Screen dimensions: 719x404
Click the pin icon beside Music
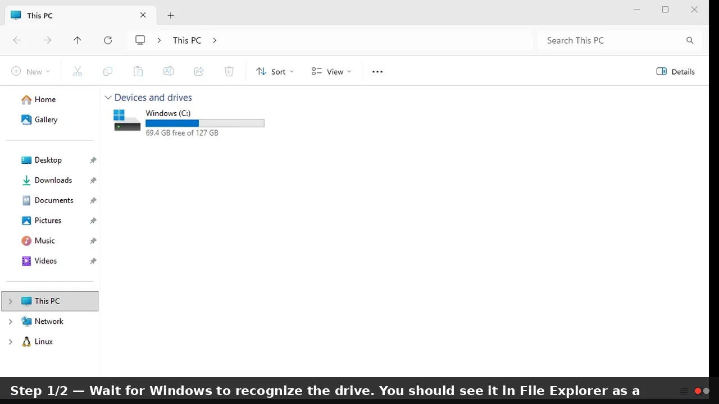[x=93, y=241]
